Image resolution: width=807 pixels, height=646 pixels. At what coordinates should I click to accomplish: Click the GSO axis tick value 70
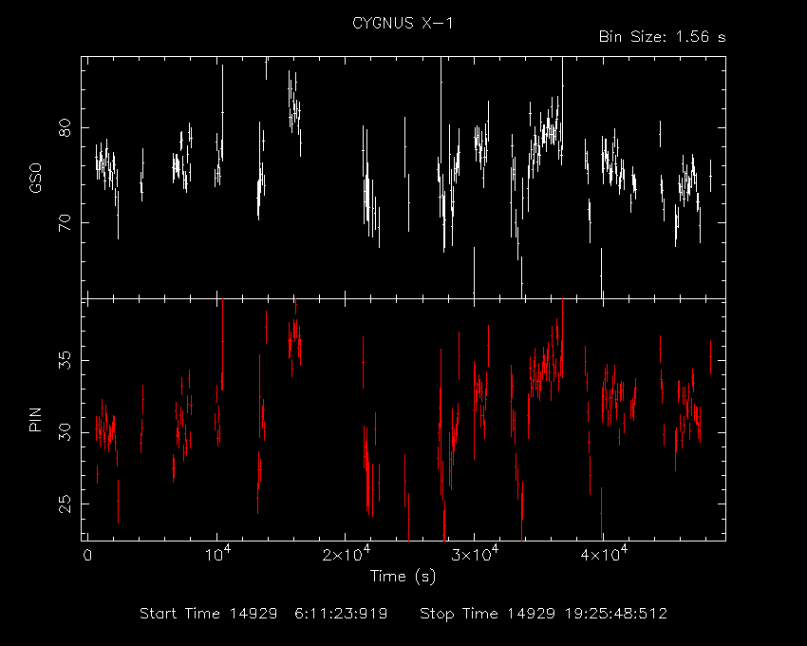point(65,223)
